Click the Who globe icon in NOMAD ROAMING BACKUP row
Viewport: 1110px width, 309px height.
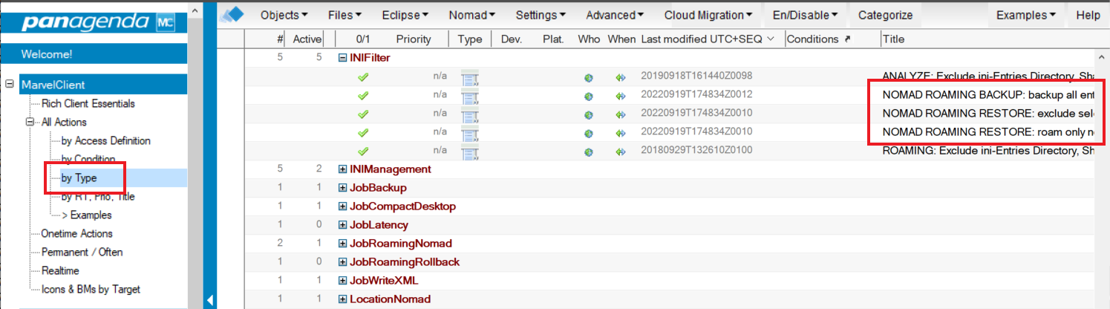(x=588, y=95)
